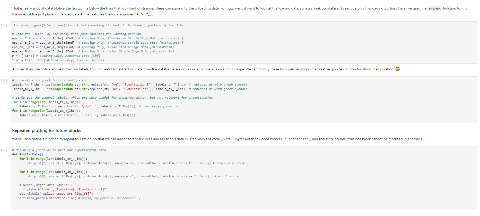Click the 'Repeated plotting for future blocks' heading
Image resolution: width=480 pixels, height=216 pixels.
coord(47,130)
